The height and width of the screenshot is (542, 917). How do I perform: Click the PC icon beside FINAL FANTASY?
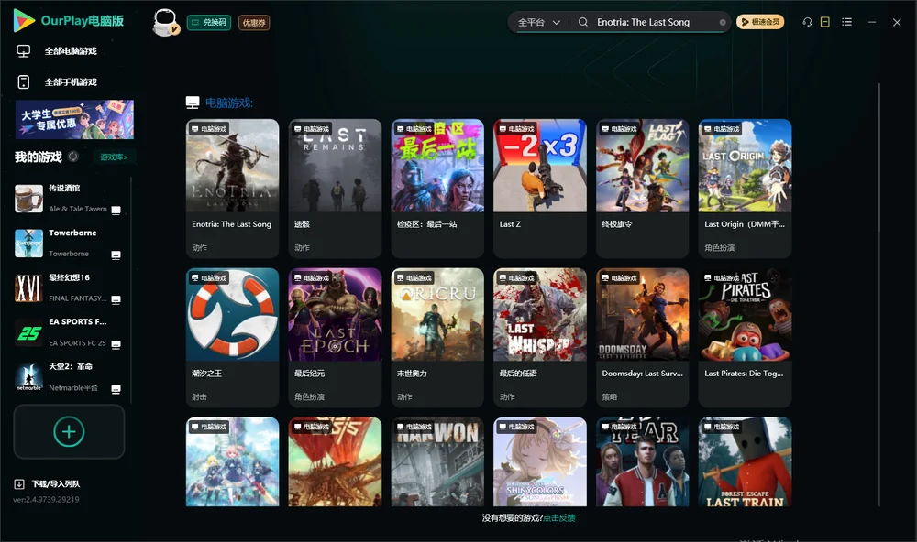point(116,299)
